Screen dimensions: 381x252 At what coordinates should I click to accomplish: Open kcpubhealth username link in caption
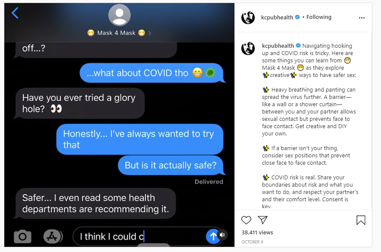[x=278, y=46]
